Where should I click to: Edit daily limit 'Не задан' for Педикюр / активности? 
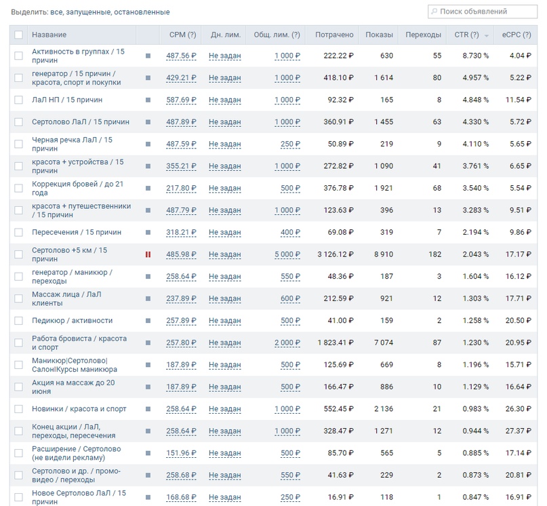(224, 321)
